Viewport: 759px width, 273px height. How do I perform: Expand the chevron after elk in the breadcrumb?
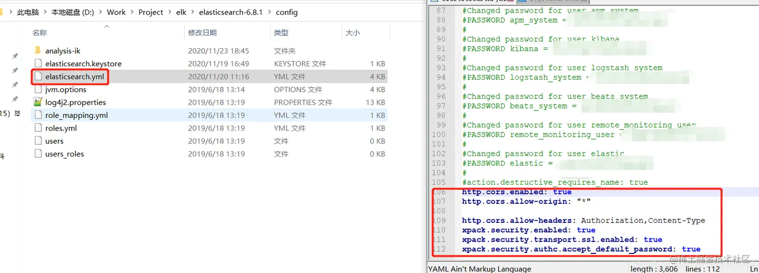pyautogui.click(x=192, y=12)
